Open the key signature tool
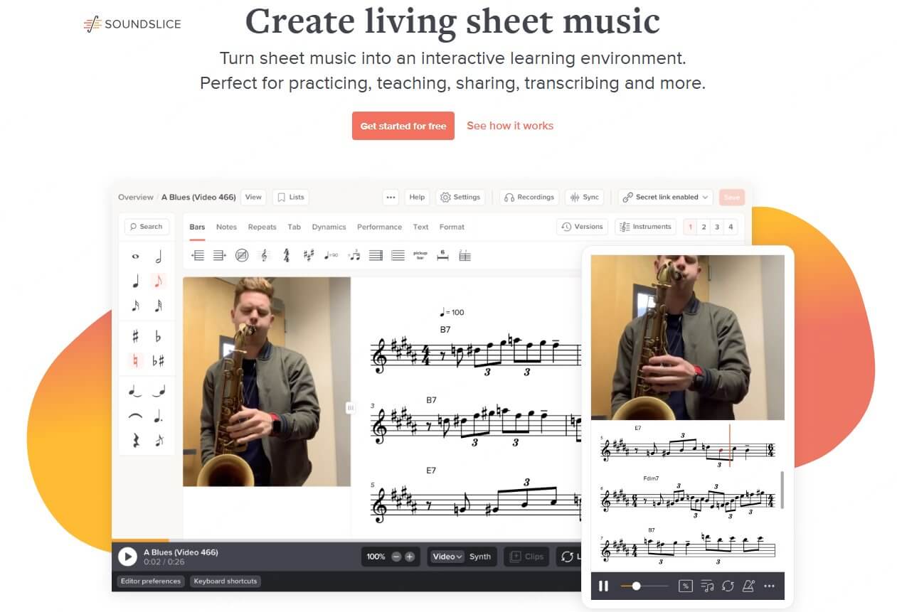Viewport: 897px width, 612px height. 309,255
